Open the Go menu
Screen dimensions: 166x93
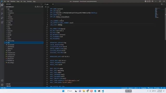pos(22,1)
